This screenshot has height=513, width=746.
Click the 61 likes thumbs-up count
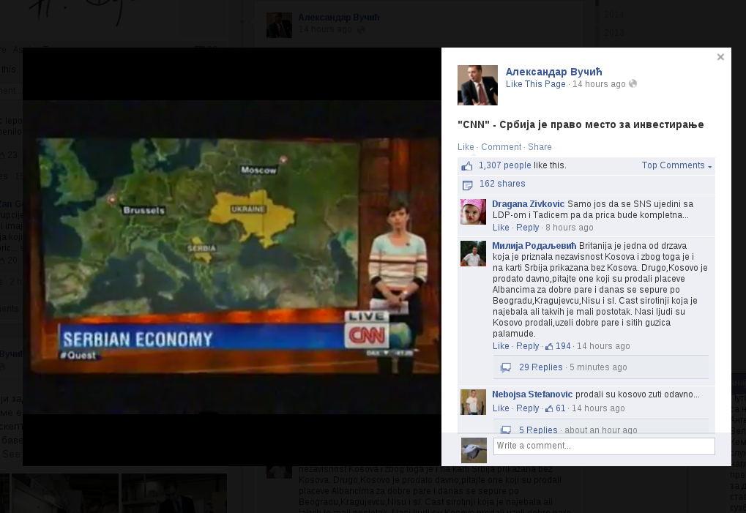tap(555, 408)
